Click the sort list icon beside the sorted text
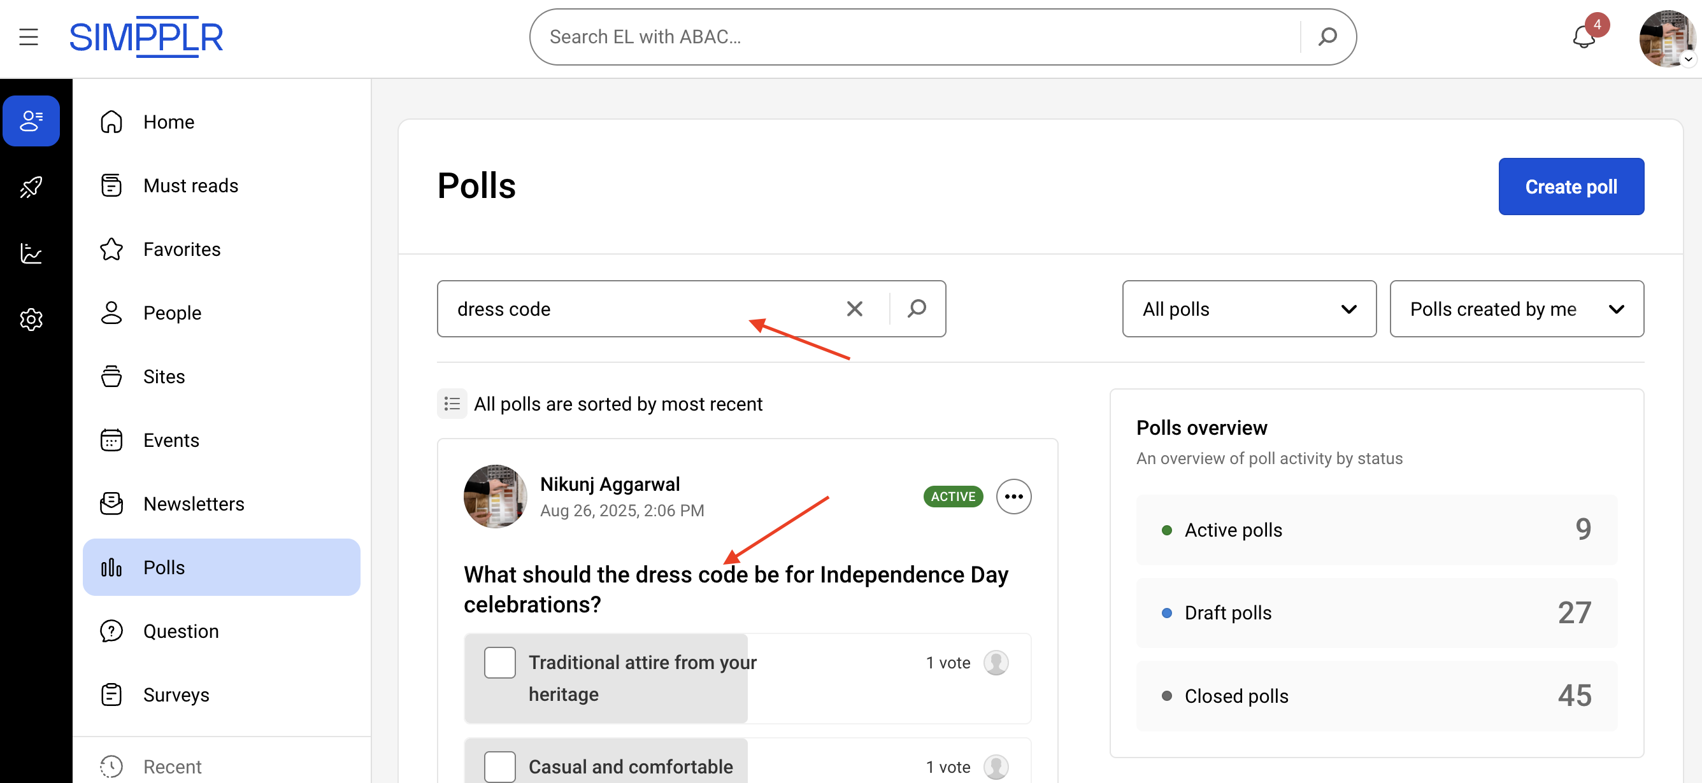 pyautogui.click(x=452, y=404)
